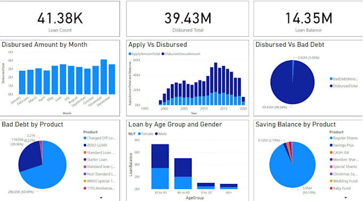363x201 pixels.
Task: Select ZERO LOAN in the product legend
Action: [95, 145]
